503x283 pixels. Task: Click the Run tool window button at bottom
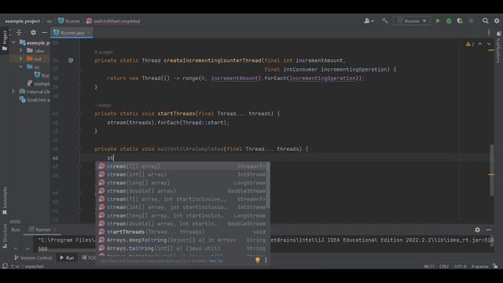point(67,258)
